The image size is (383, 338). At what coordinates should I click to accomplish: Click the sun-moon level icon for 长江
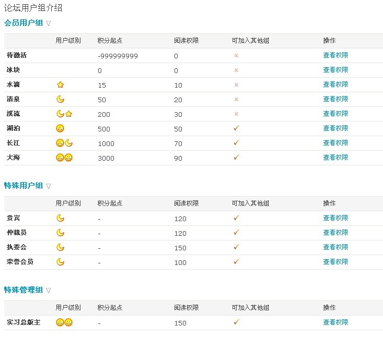coord(64,143)
